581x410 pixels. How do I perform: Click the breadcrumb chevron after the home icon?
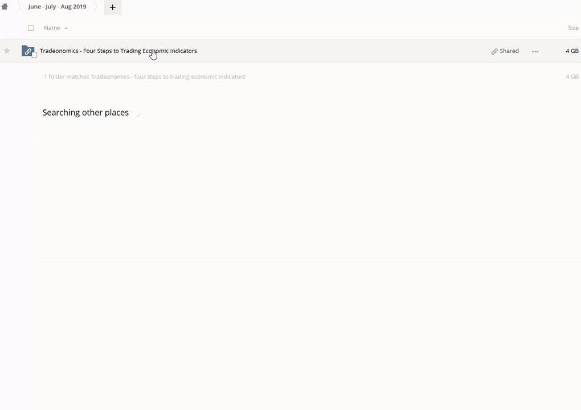click(18, 7)
